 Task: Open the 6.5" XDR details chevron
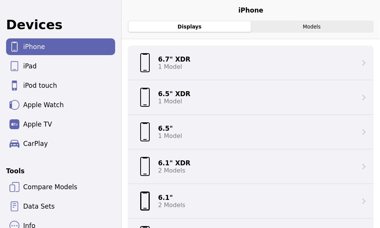(364, 97)
